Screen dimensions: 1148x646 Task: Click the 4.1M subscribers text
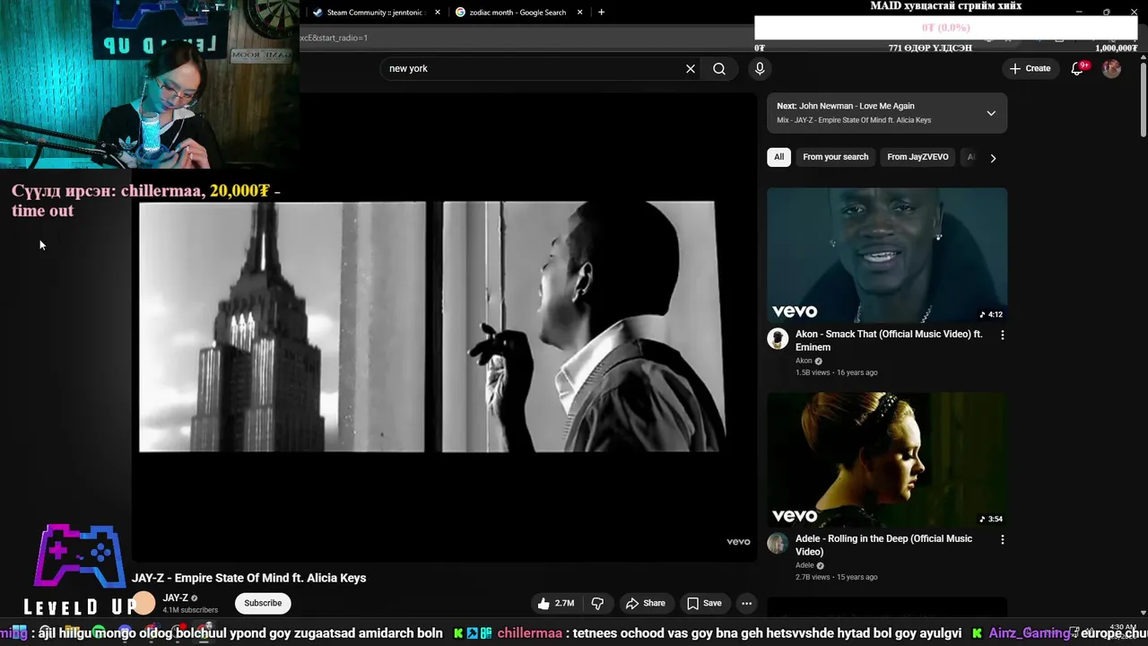(x=190, y=610)
